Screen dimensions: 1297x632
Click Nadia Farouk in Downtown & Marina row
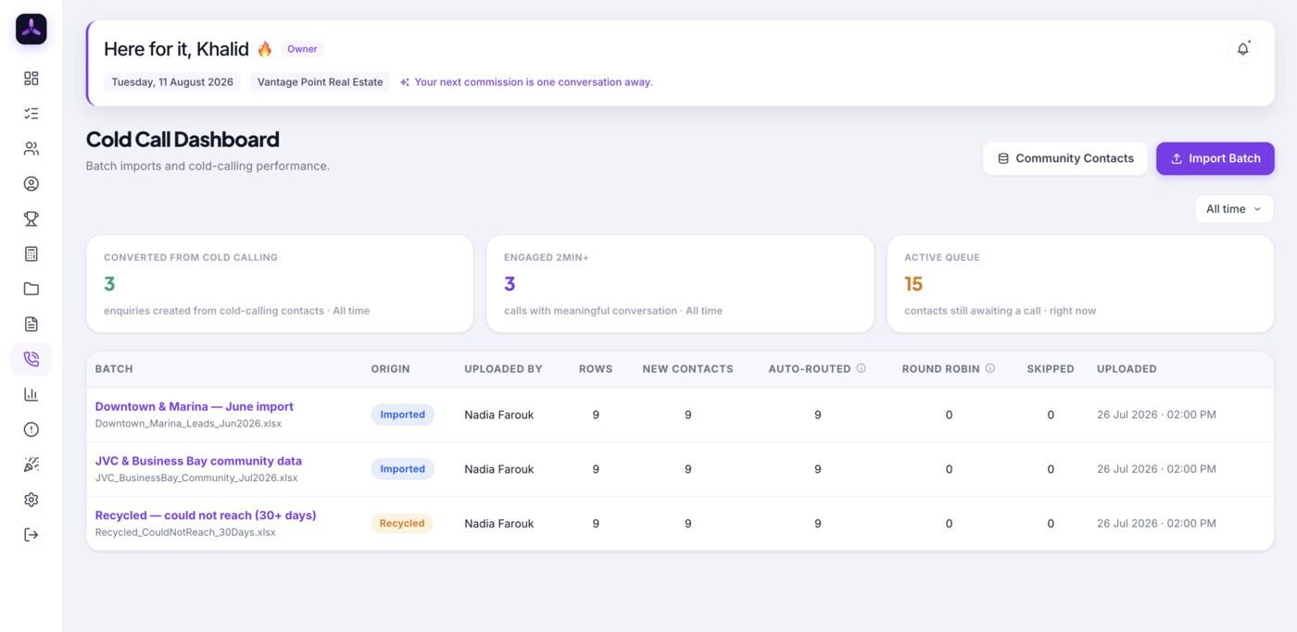click(499, 415)
